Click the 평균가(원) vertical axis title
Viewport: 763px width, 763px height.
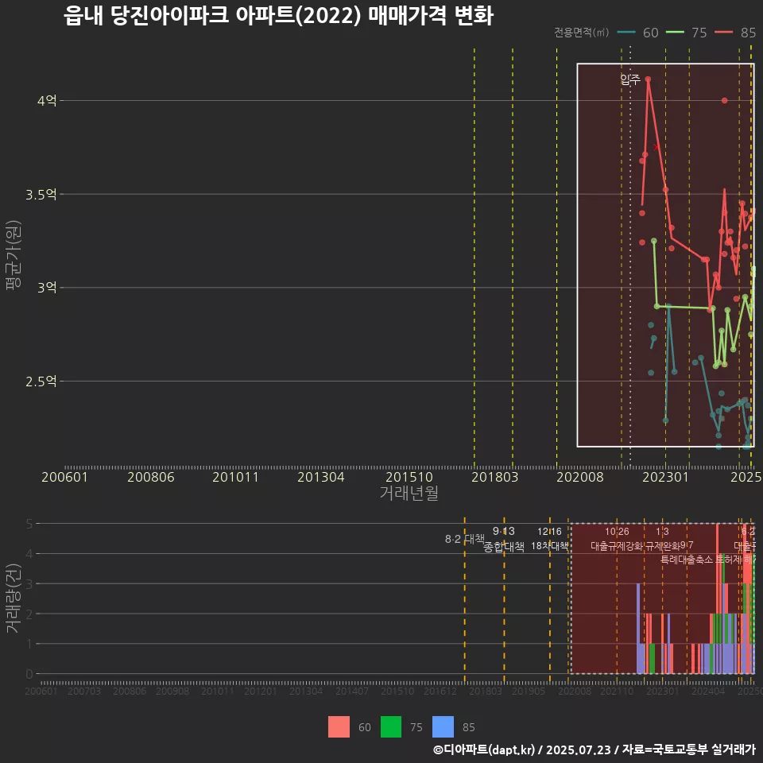[x=14, y=255]
